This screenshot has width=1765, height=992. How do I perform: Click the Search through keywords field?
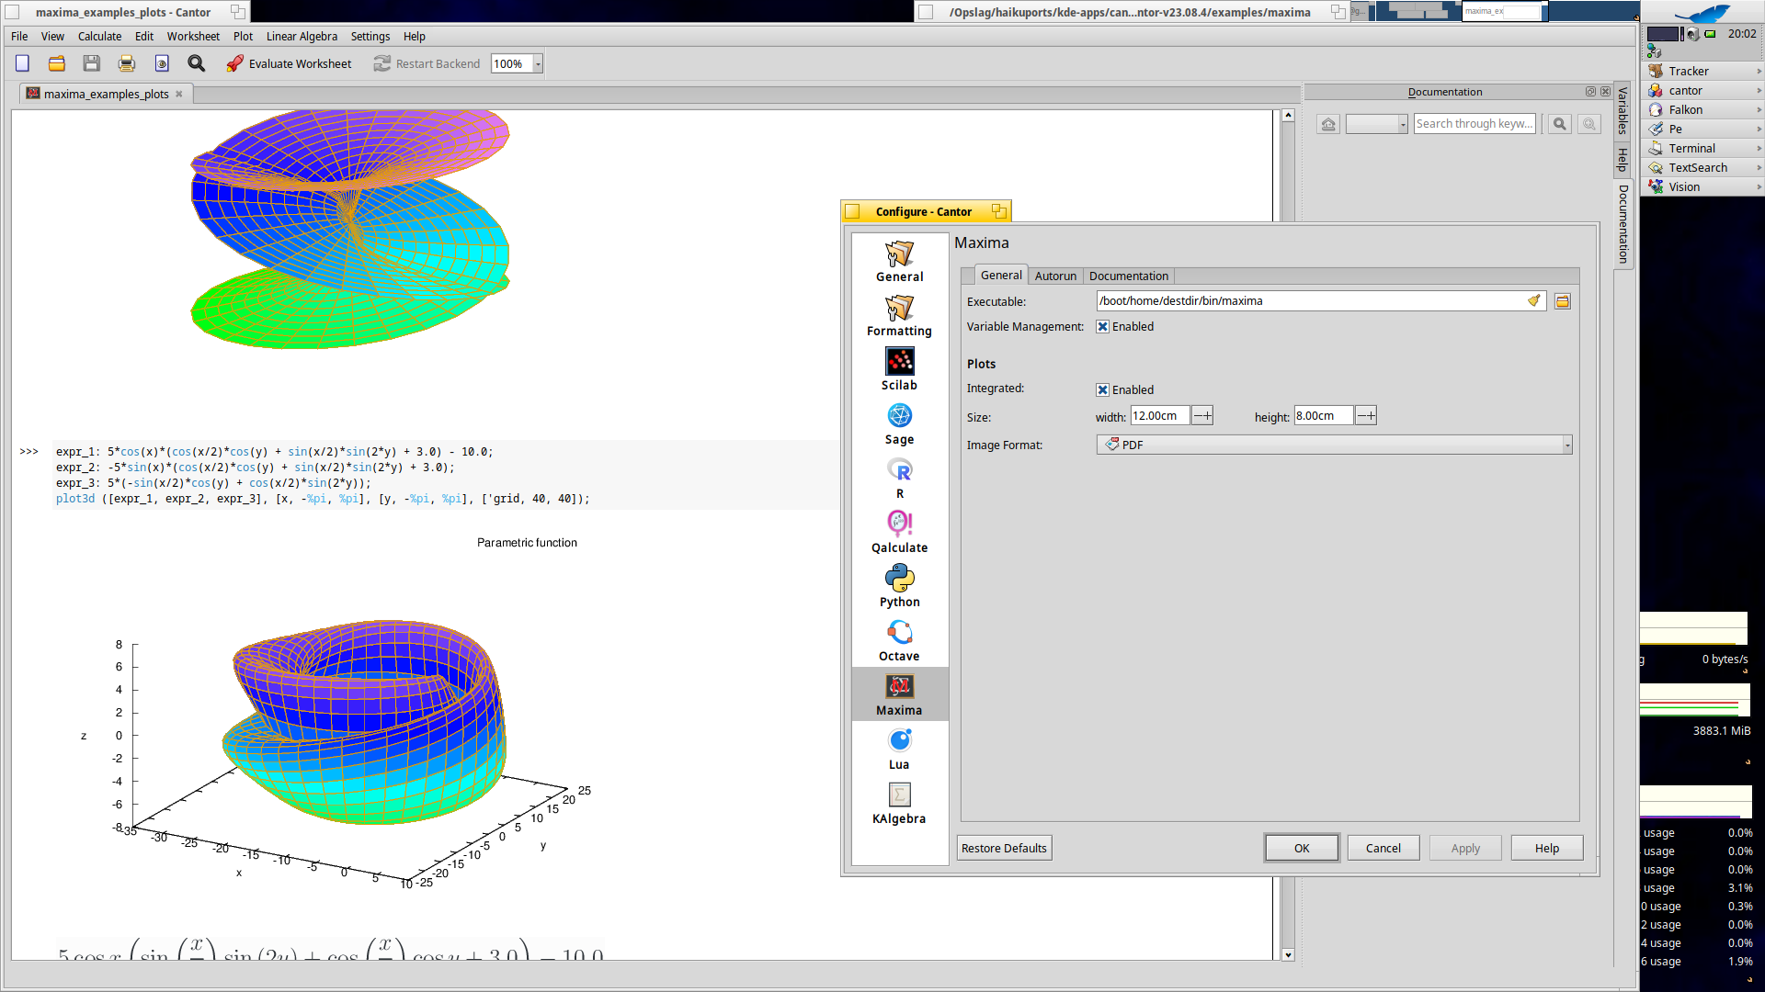[x=1475, y=124]
